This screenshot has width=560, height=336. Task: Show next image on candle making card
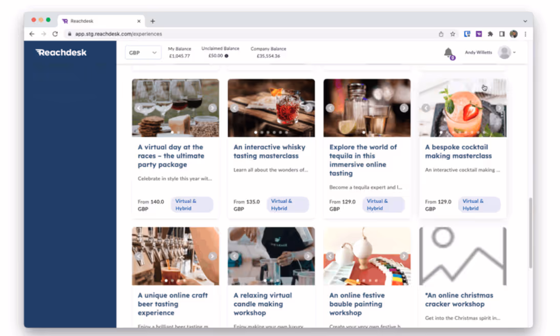pos(308,256)
